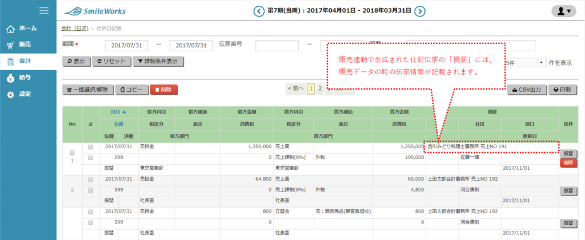Image resolution: width=585 pixels, height=240 pixels.
Task: Click the red 削除 delete button
Action: click(x=164, y=90)
